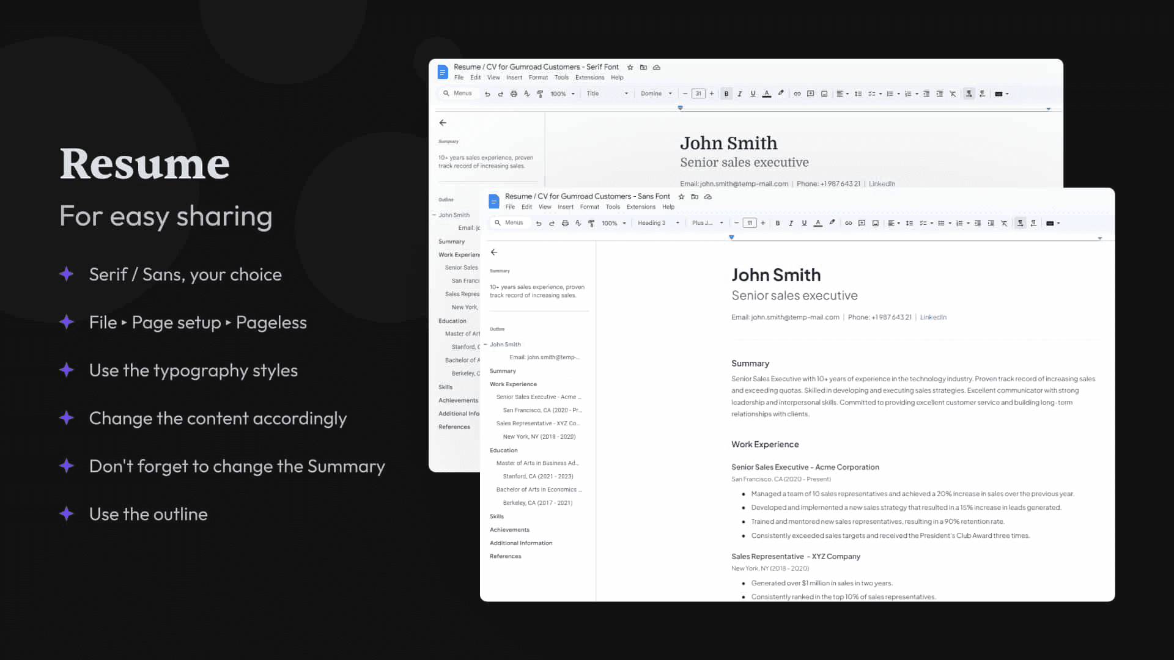
Task: Click the Underline formatting icon
Action: click(x=804, y=223)
